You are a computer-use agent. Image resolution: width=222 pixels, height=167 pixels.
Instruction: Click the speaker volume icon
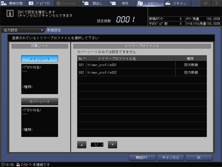206,3
